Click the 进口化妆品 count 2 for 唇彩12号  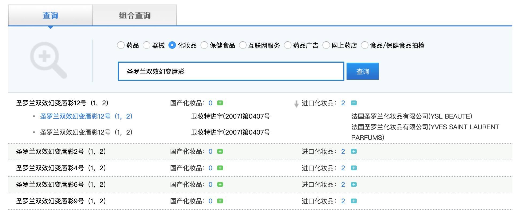343,103
